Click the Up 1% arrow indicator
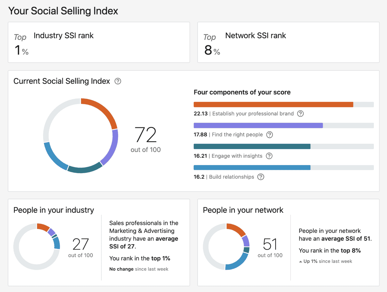This screenshot has height=292, width=387. click(x=301, y=261)
